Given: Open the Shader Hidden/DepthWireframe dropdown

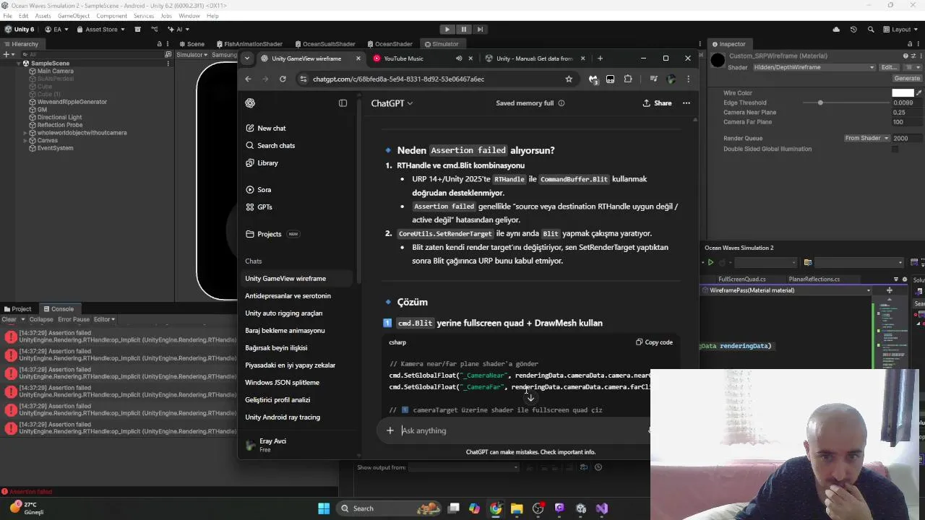Looking at the screenshot, I should tap(813, 67).
